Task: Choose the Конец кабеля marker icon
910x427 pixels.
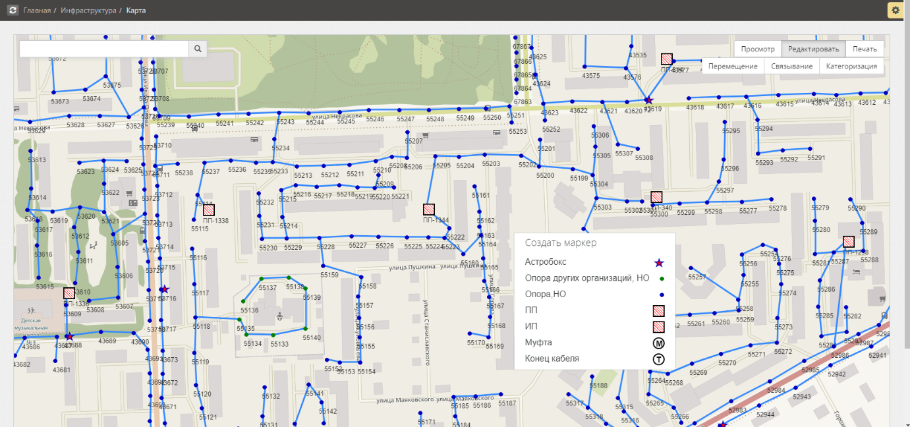Action: click(x=658, y=359)
